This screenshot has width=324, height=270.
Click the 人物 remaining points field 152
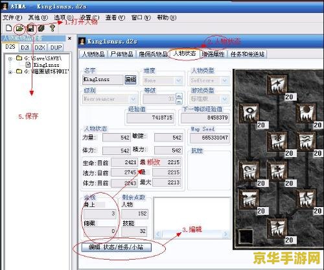tap(135, 214)
